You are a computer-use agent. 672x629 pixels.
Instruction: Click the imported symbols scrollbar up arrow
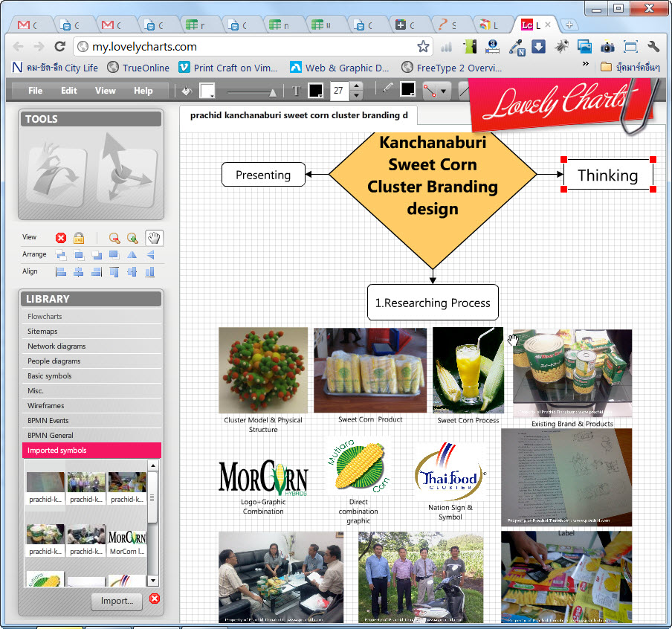point(153,465)
